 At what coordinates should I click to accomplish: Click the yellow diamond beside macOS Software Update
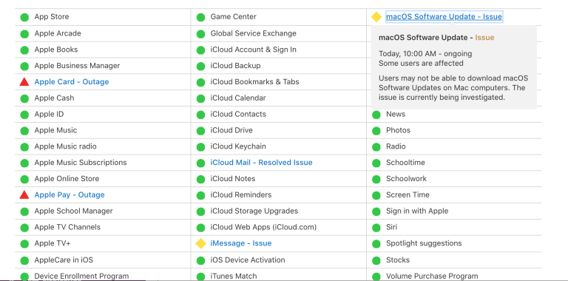(376, 17)
